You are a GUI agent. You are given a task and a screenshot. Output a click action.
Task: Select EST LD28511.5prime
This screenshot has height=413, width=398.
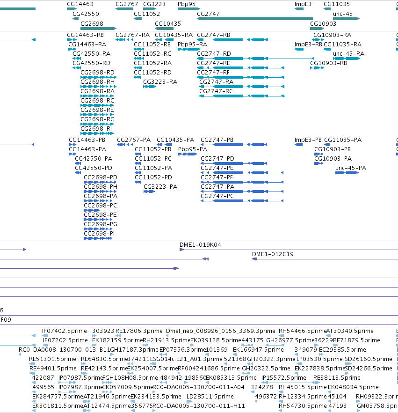tap(210, 397)
